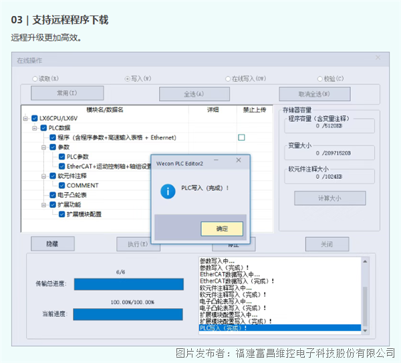Select the 读取(R) radio option
The image size is (401, 363).
click(35, 78)
